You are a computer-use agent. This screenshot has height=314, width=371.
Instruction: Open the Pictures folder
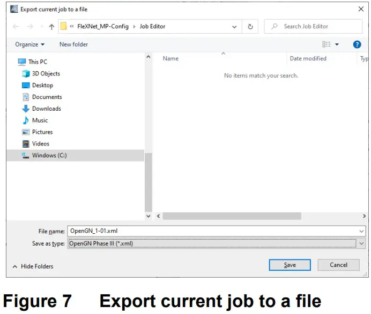(42, 132)
